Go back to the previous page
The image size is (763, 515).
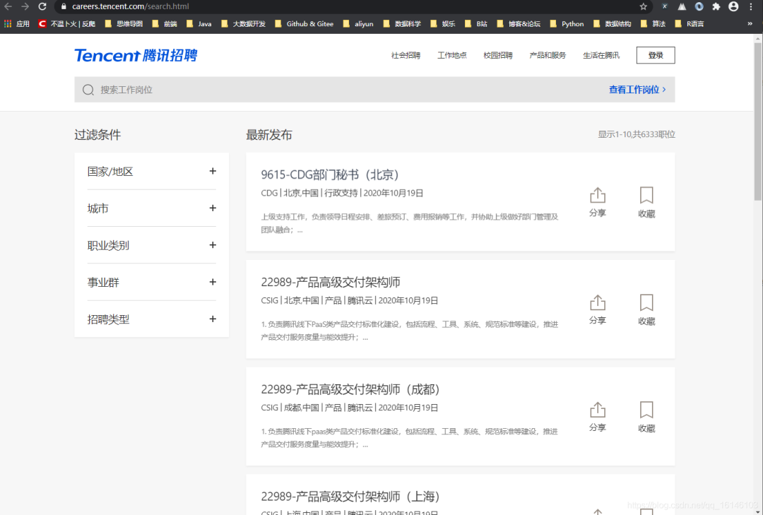[x=8, y=6]
